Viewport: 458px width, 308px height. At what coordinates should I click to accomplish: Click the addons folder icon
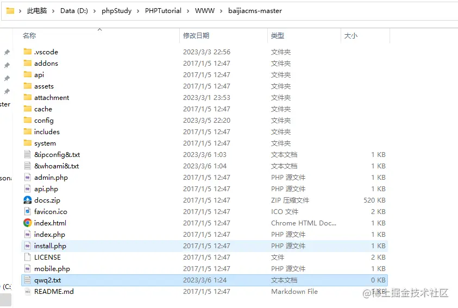[28, 63]
